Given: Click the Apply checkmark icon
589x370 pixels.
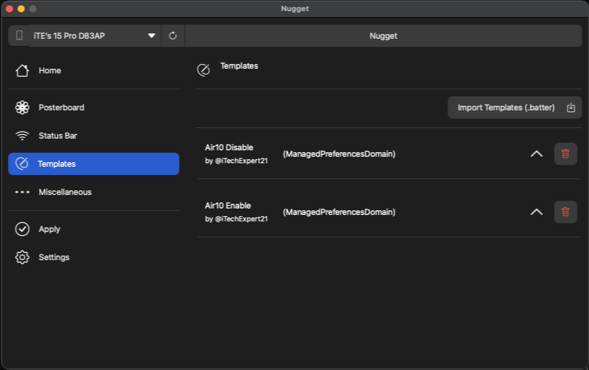Looking at the screenshot, I should [22, 229].
